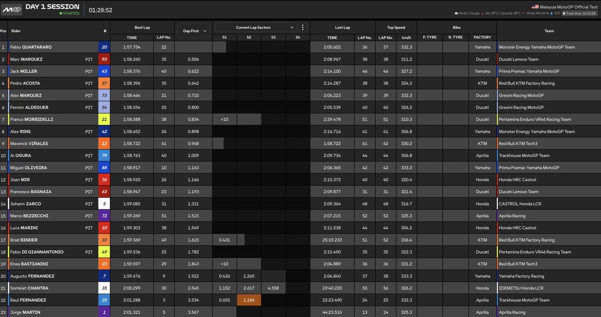Click rider name Francesco BAGNAIA
This screenshot has width=601, height=317.
coord(31,192)
